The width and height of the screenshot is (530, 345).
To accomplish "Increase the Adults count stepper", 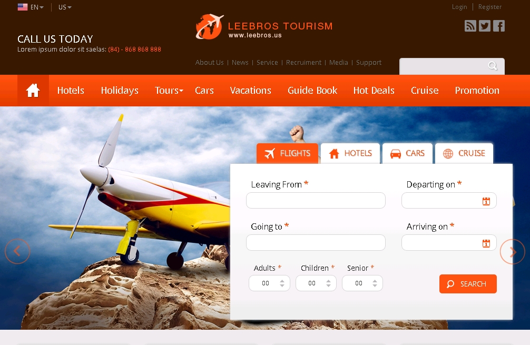I will point(282,281).
